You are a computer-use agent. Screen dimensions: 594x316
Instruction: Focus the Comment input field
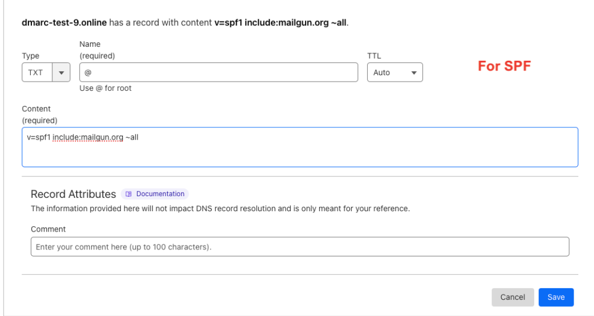[299, 247]
